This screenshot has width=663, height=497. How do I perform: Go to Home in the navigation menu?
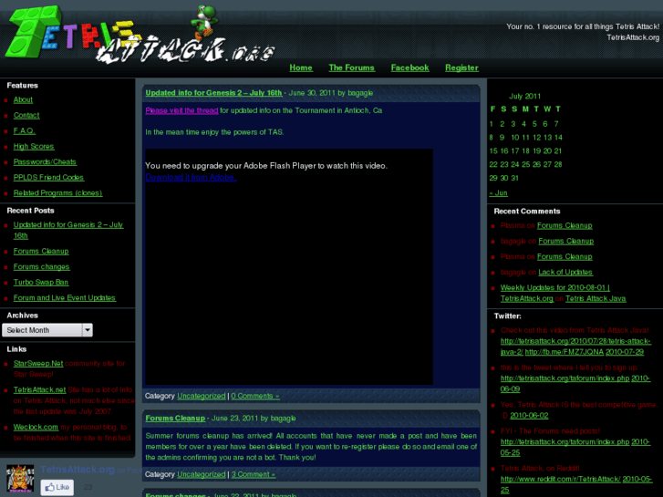[x=301, y=67]
